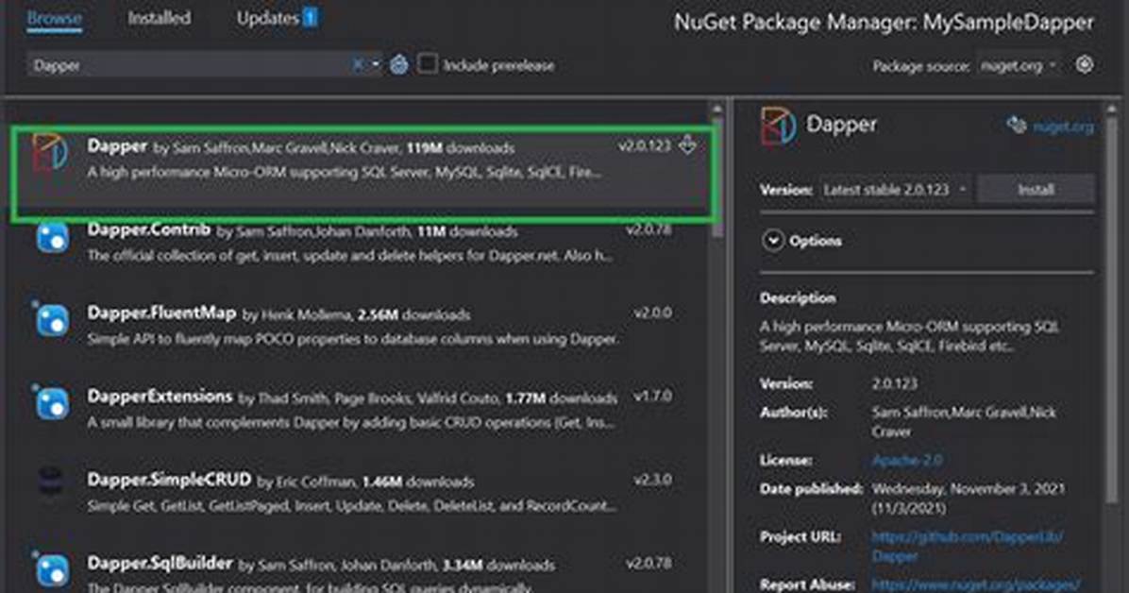Open the Package source dropdown
Viewport: 1129px width, 593px height.
coord(1020,65)
